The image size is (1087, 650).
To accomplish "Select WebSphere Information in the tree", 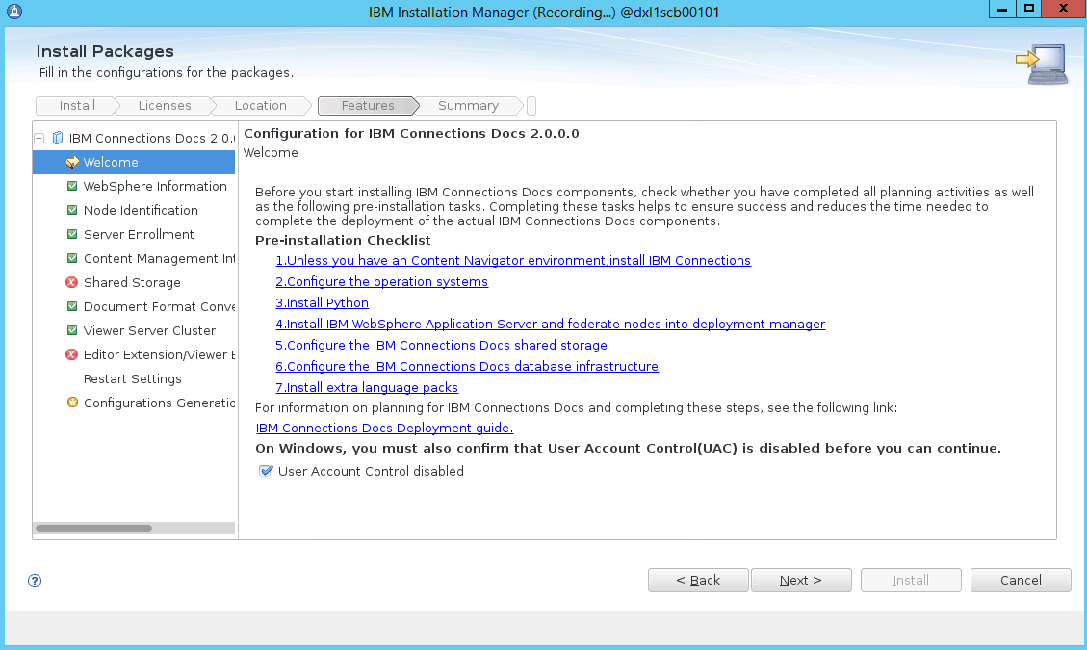I will (x=155, y=186).
